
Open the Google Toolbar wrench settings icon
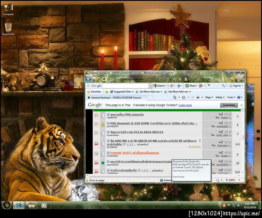click(224, 86)
